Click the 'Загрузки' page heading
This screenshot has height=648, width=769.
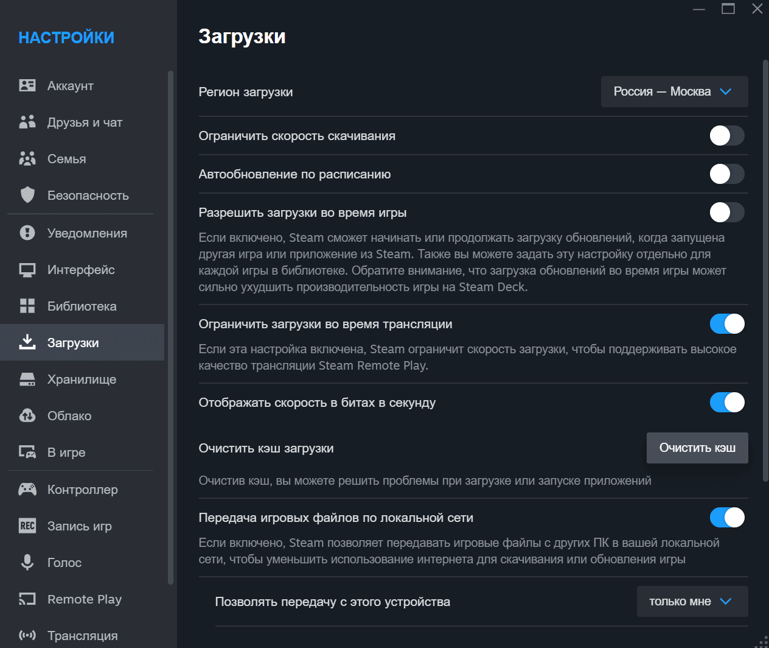coord(242,37)
